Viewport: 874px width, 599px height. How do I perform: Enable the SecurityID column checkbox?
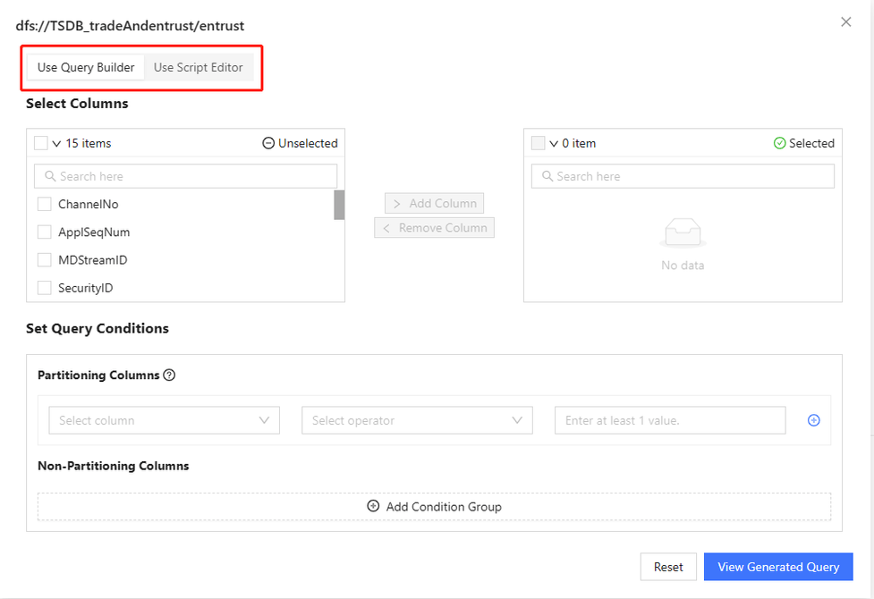tap(44, 288)
